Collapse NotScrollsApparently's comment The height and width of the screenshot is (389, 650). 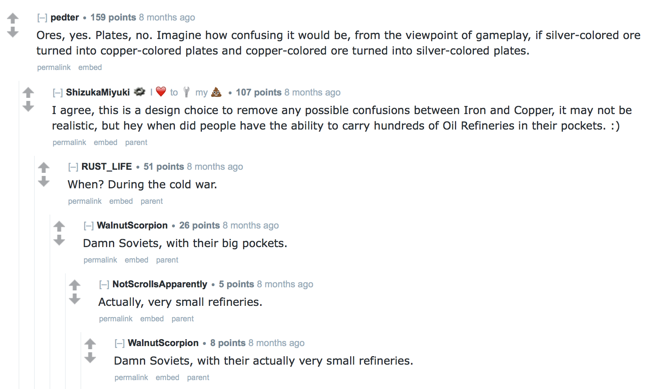click(x=104, y=285)
